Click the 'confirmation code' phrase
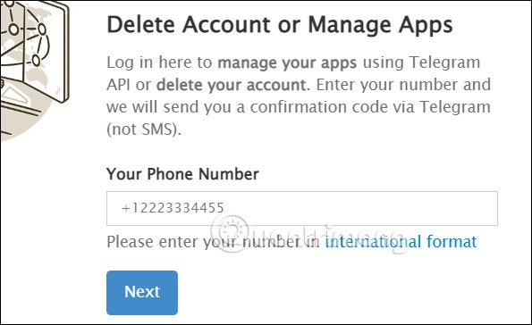Viewport: 532px width, 325px height. [316, 107]
